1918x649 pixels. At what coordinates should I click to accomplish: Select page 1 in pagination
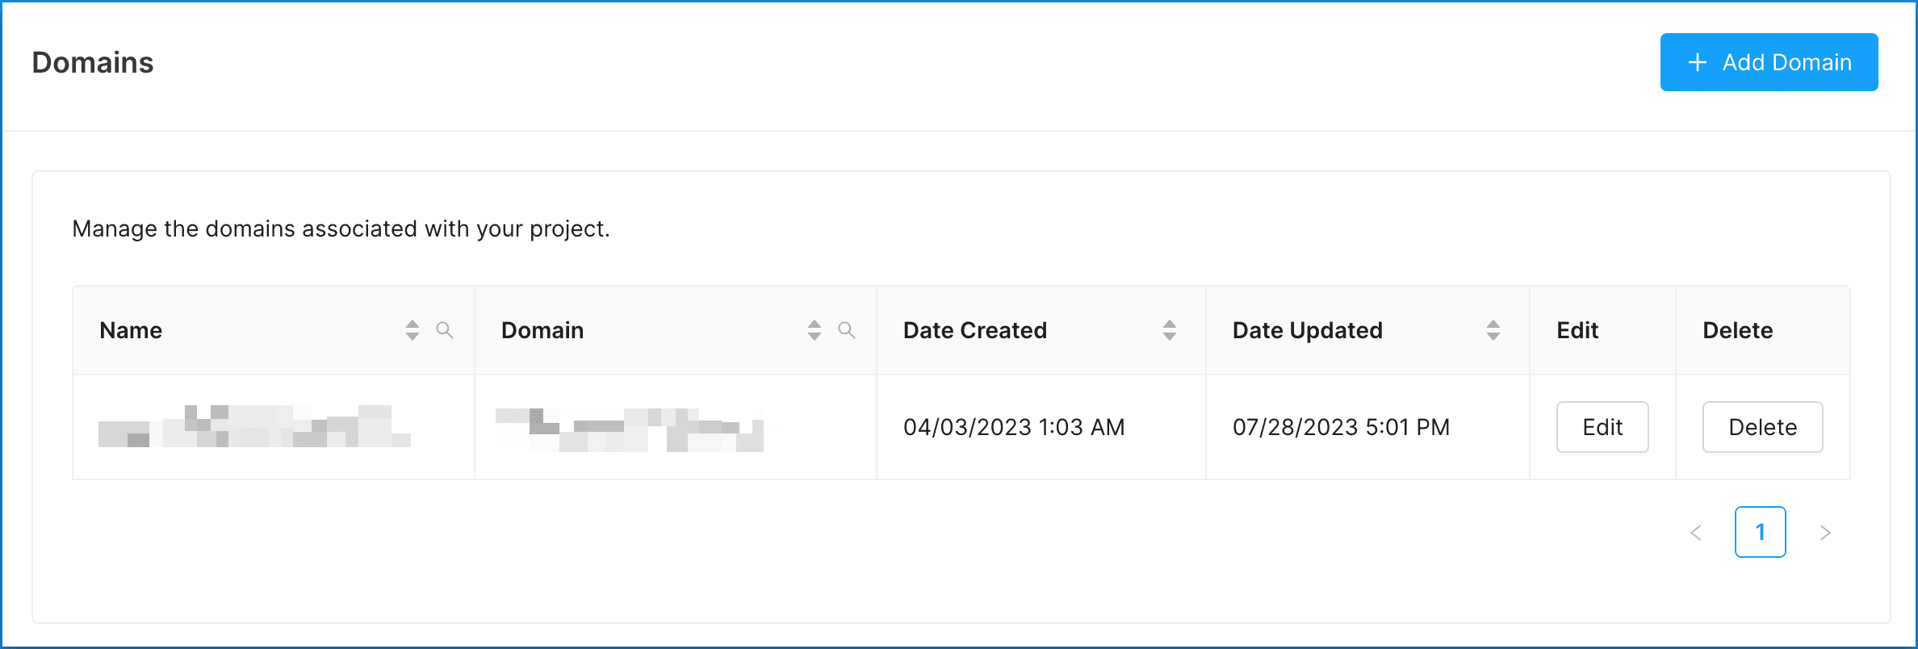pyautogui.click(x=1761, y=533)
